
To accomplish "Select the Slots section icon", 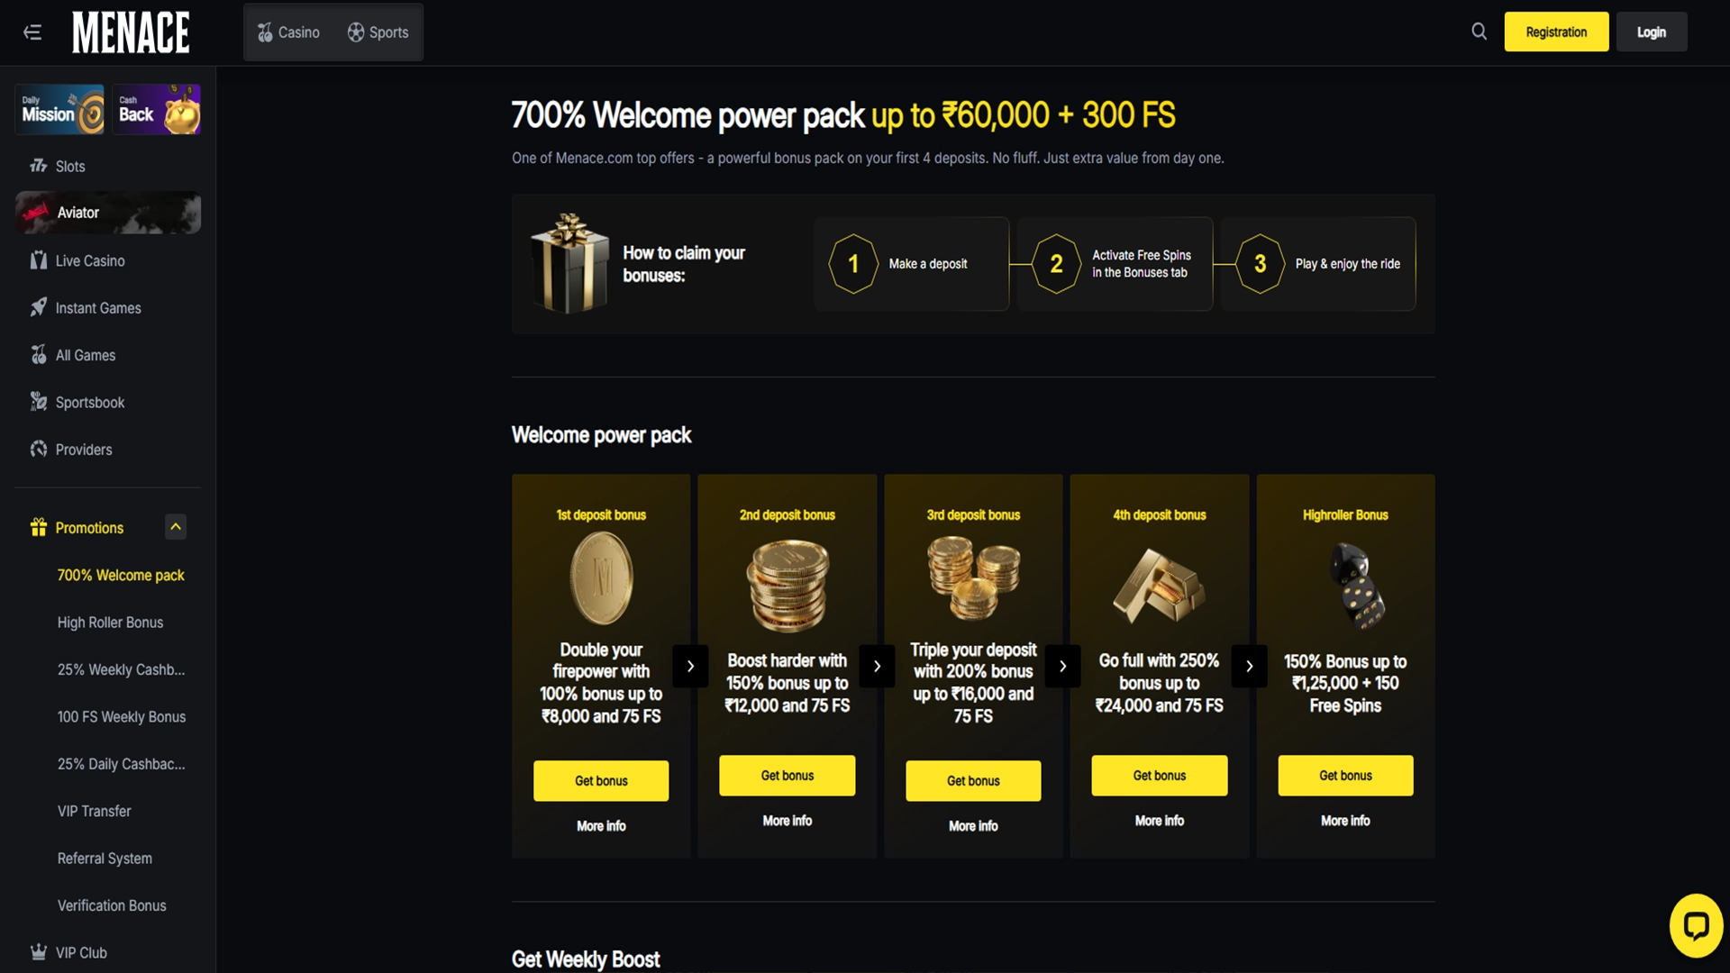I will [39, 166].
